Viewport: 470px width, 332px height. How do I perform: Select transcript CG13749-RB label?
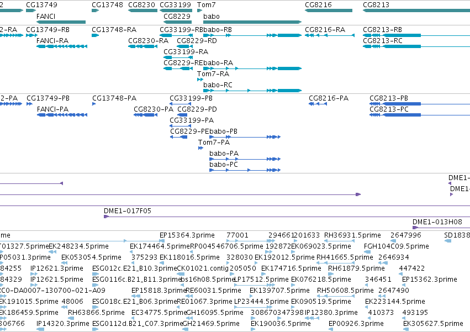click(x=47, y=30)
